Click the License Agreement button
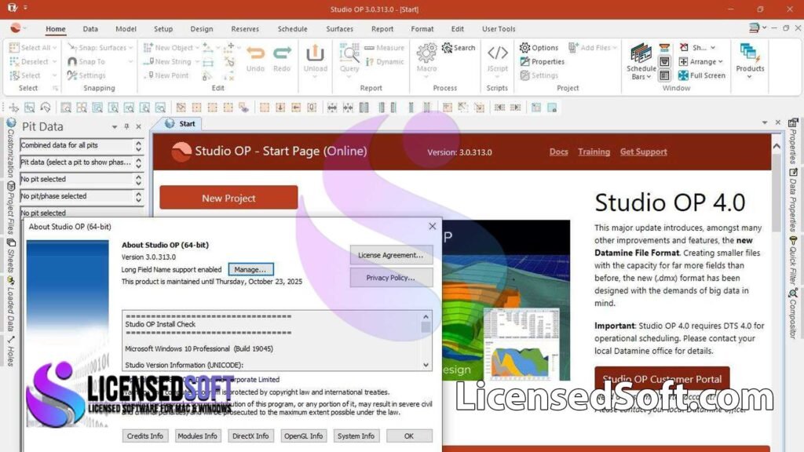Viewport: 804px width, 452px height. pos(391,255)
